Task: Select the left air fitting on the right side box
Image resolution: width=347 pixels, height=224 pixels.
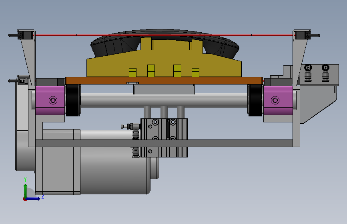Action: coord(308,73)
